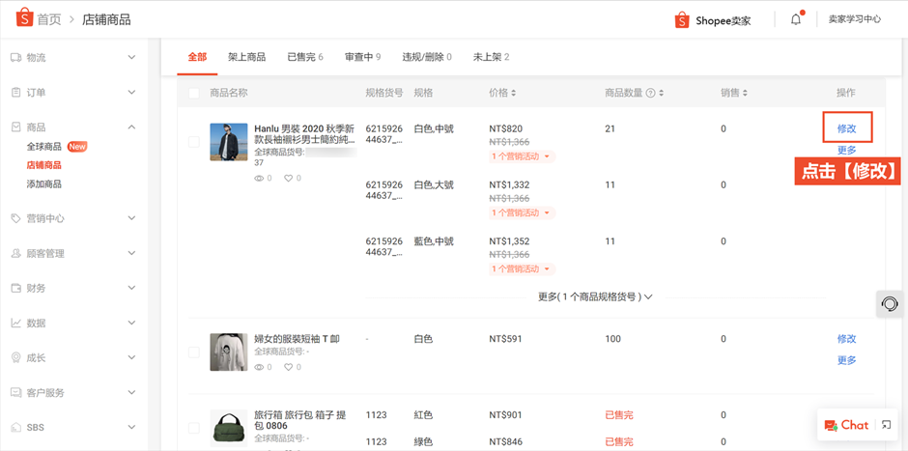
Task: Click the 成长 badge icon
Action: click(x=16, y=357)
